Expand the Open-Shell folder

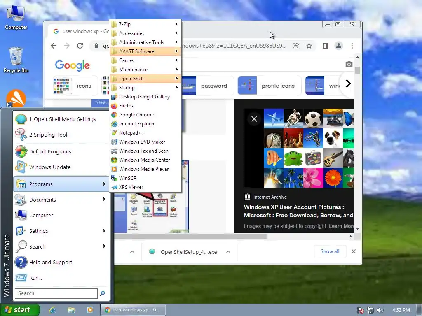tap(145, 79)
